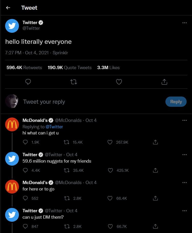Open more options on the '59.6 million nuggets' reply
This screenshot has height=233, width=192.
click(x=185, y=155)
